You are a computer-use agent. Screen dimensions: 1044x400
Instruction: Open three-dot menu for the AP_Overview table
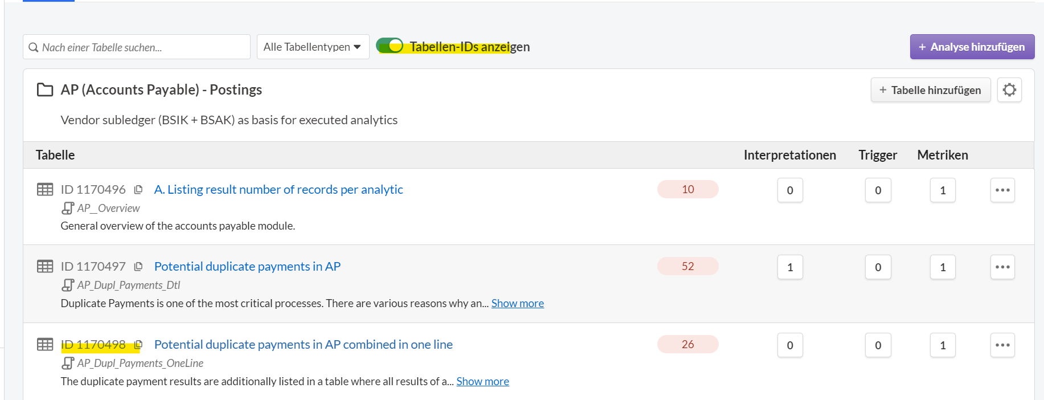tap(1002, 190)
